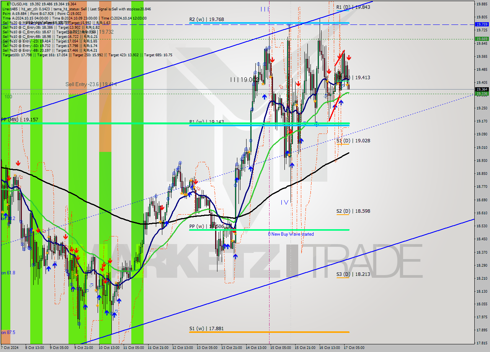Image resolution: width=490 pixels, height=352 pixels.
Task: Click the Sell Entry -23.6 | 19.414 label
Action: (x=91, y=84)
